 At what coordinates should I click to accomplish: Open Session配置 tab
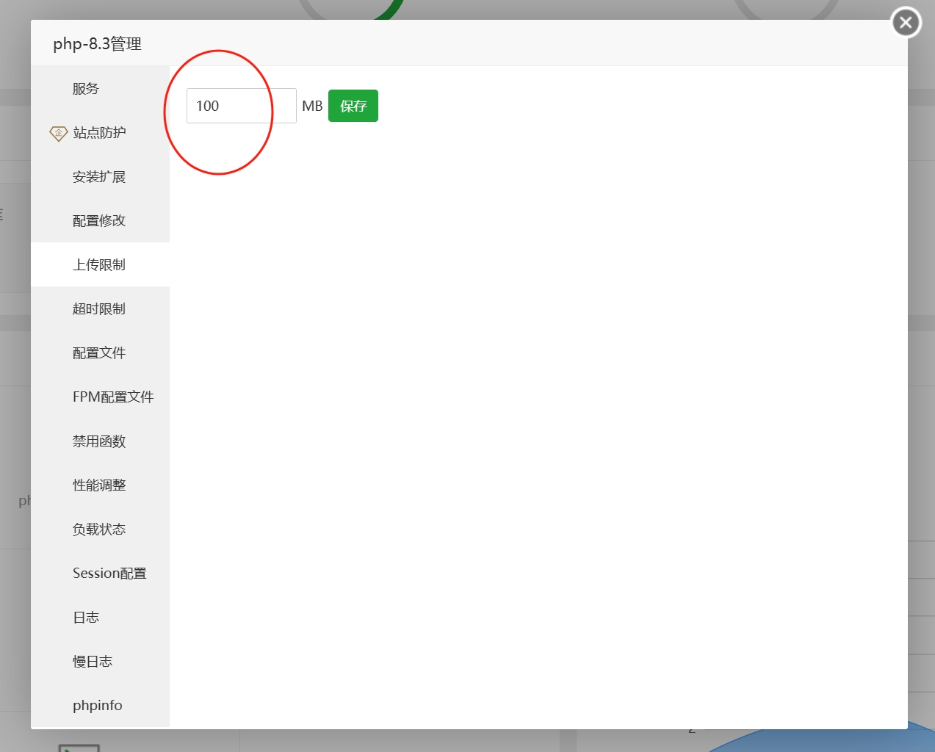coord(100,573)
